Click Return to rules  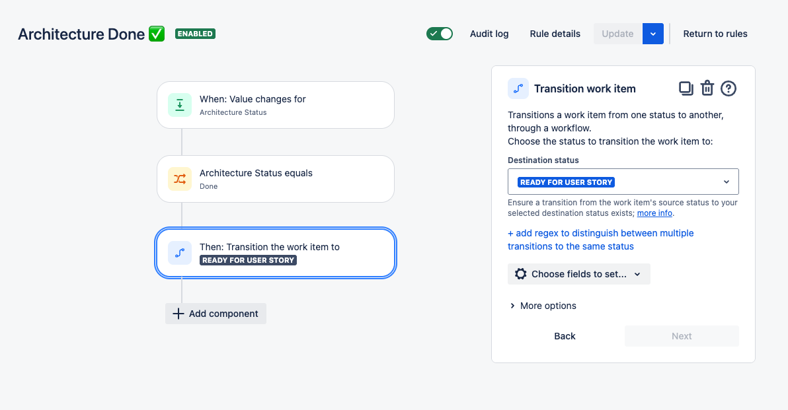(x=715, y=34)
